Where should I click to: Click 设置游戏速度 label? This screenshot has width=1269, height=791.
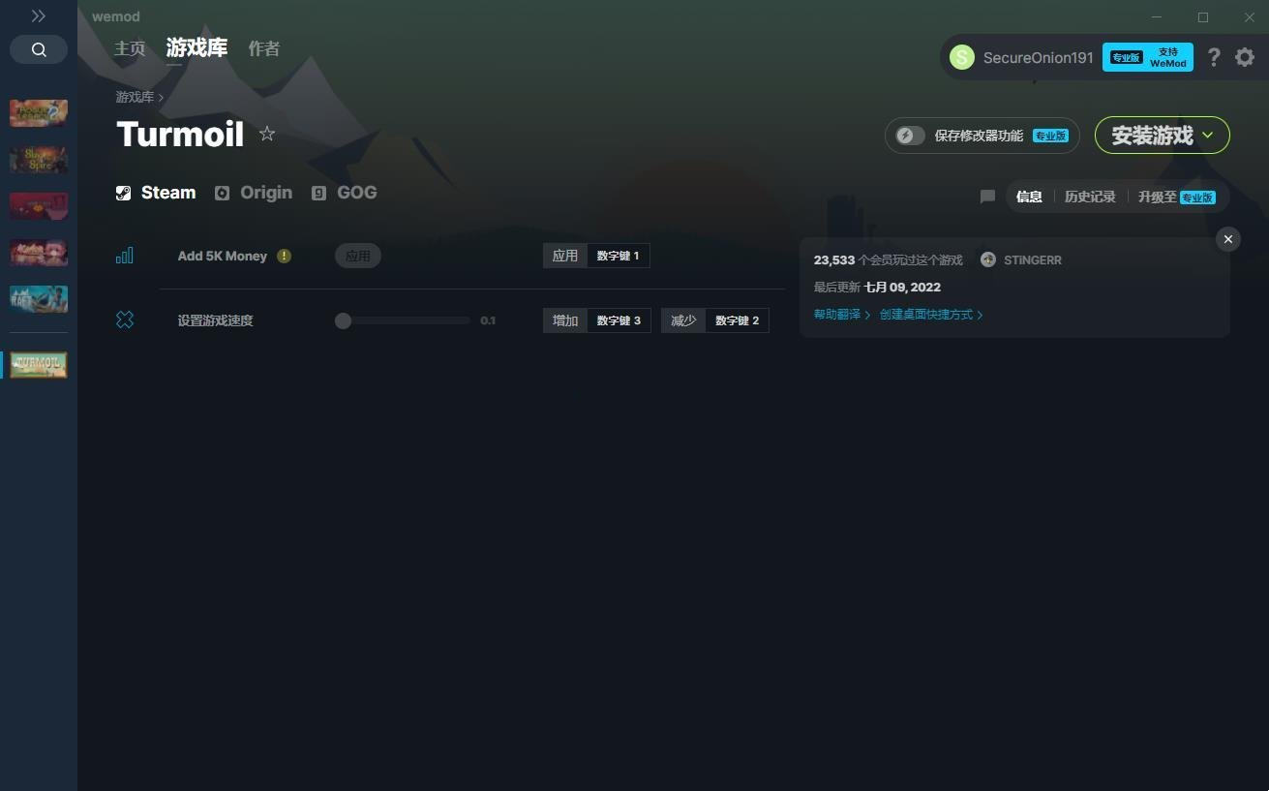(215, 320)
